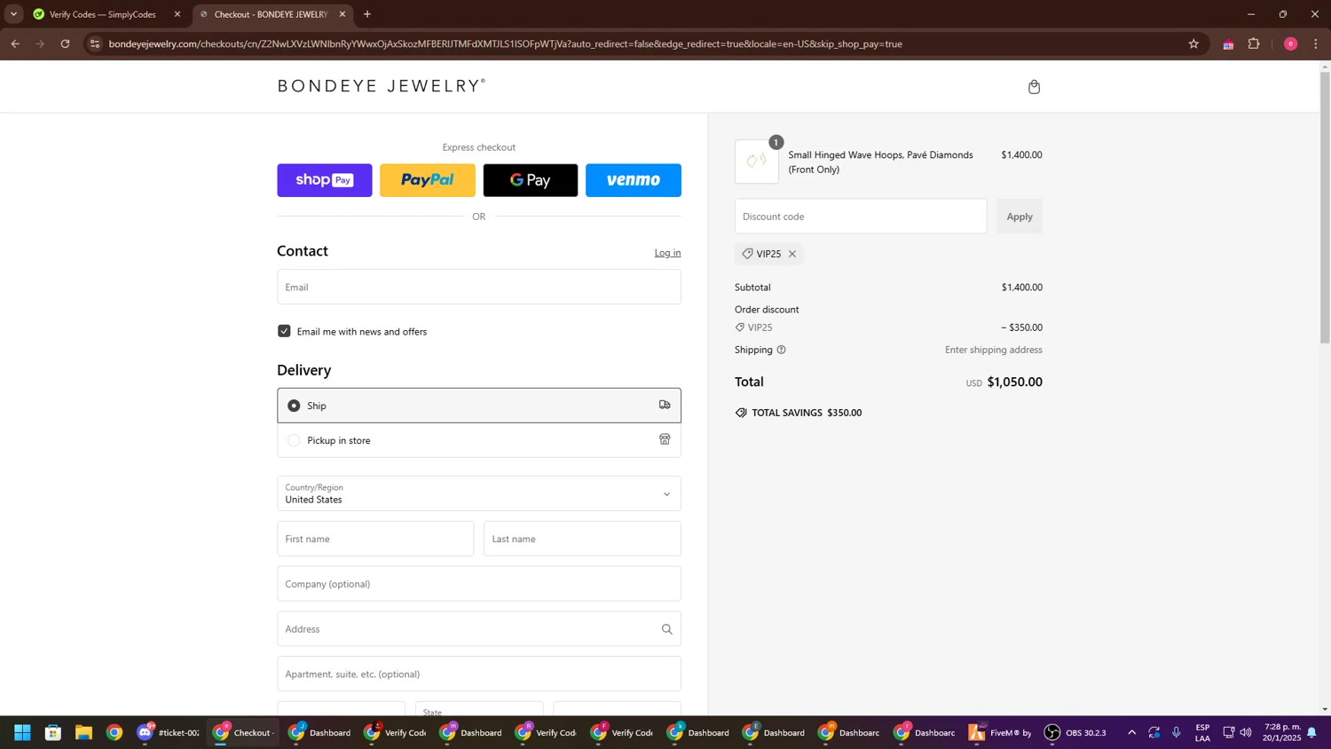The height and width of the screenshot is (749, 1331).
Task: Open the pink extension icon in toolbar
Action: point(1228,44)
